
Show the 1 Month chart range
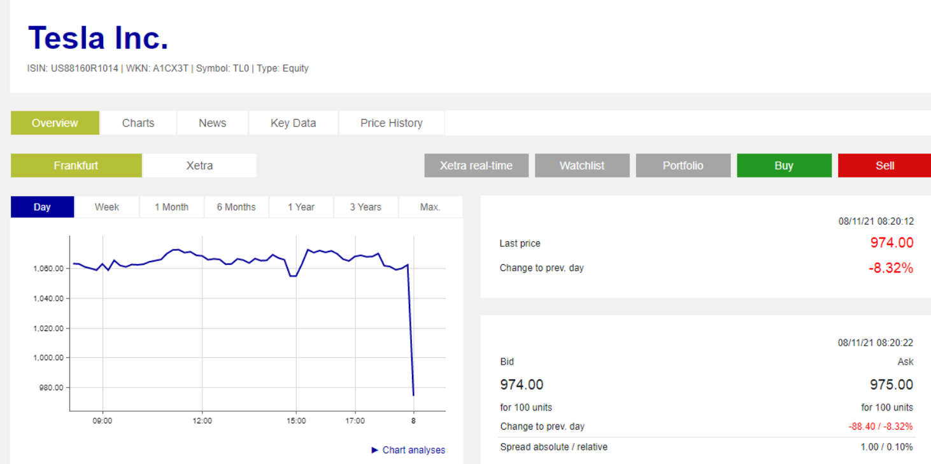coord(171,207)
